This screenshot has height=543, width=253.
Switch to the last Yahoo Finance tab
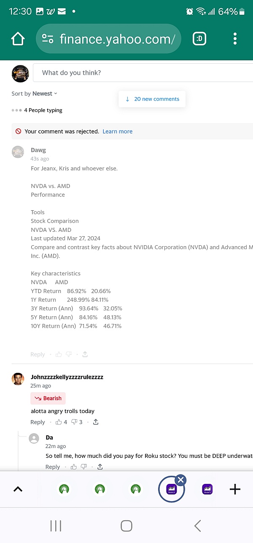(x=207, y=489)
